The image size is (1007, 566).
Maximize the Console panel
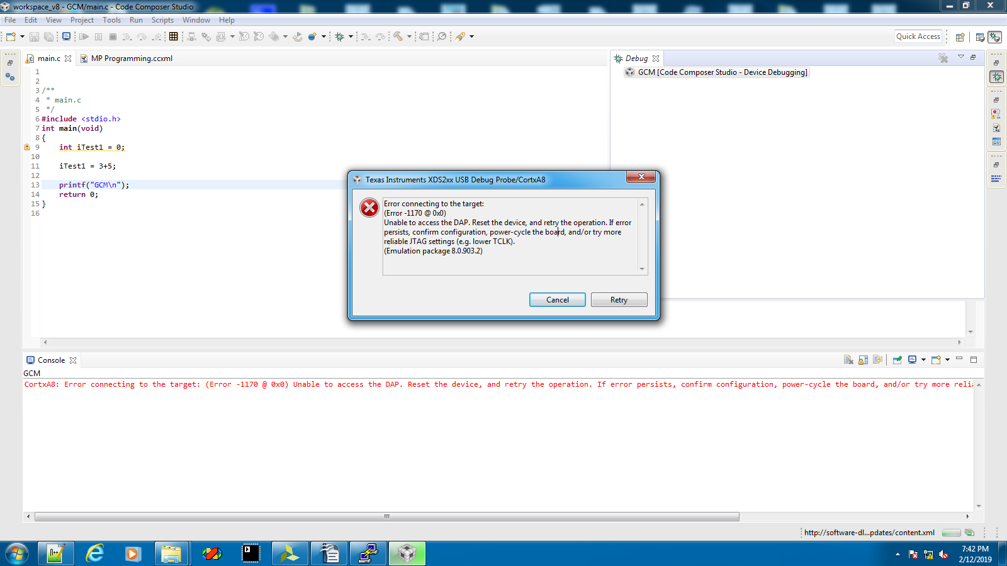tap(974, 360)
